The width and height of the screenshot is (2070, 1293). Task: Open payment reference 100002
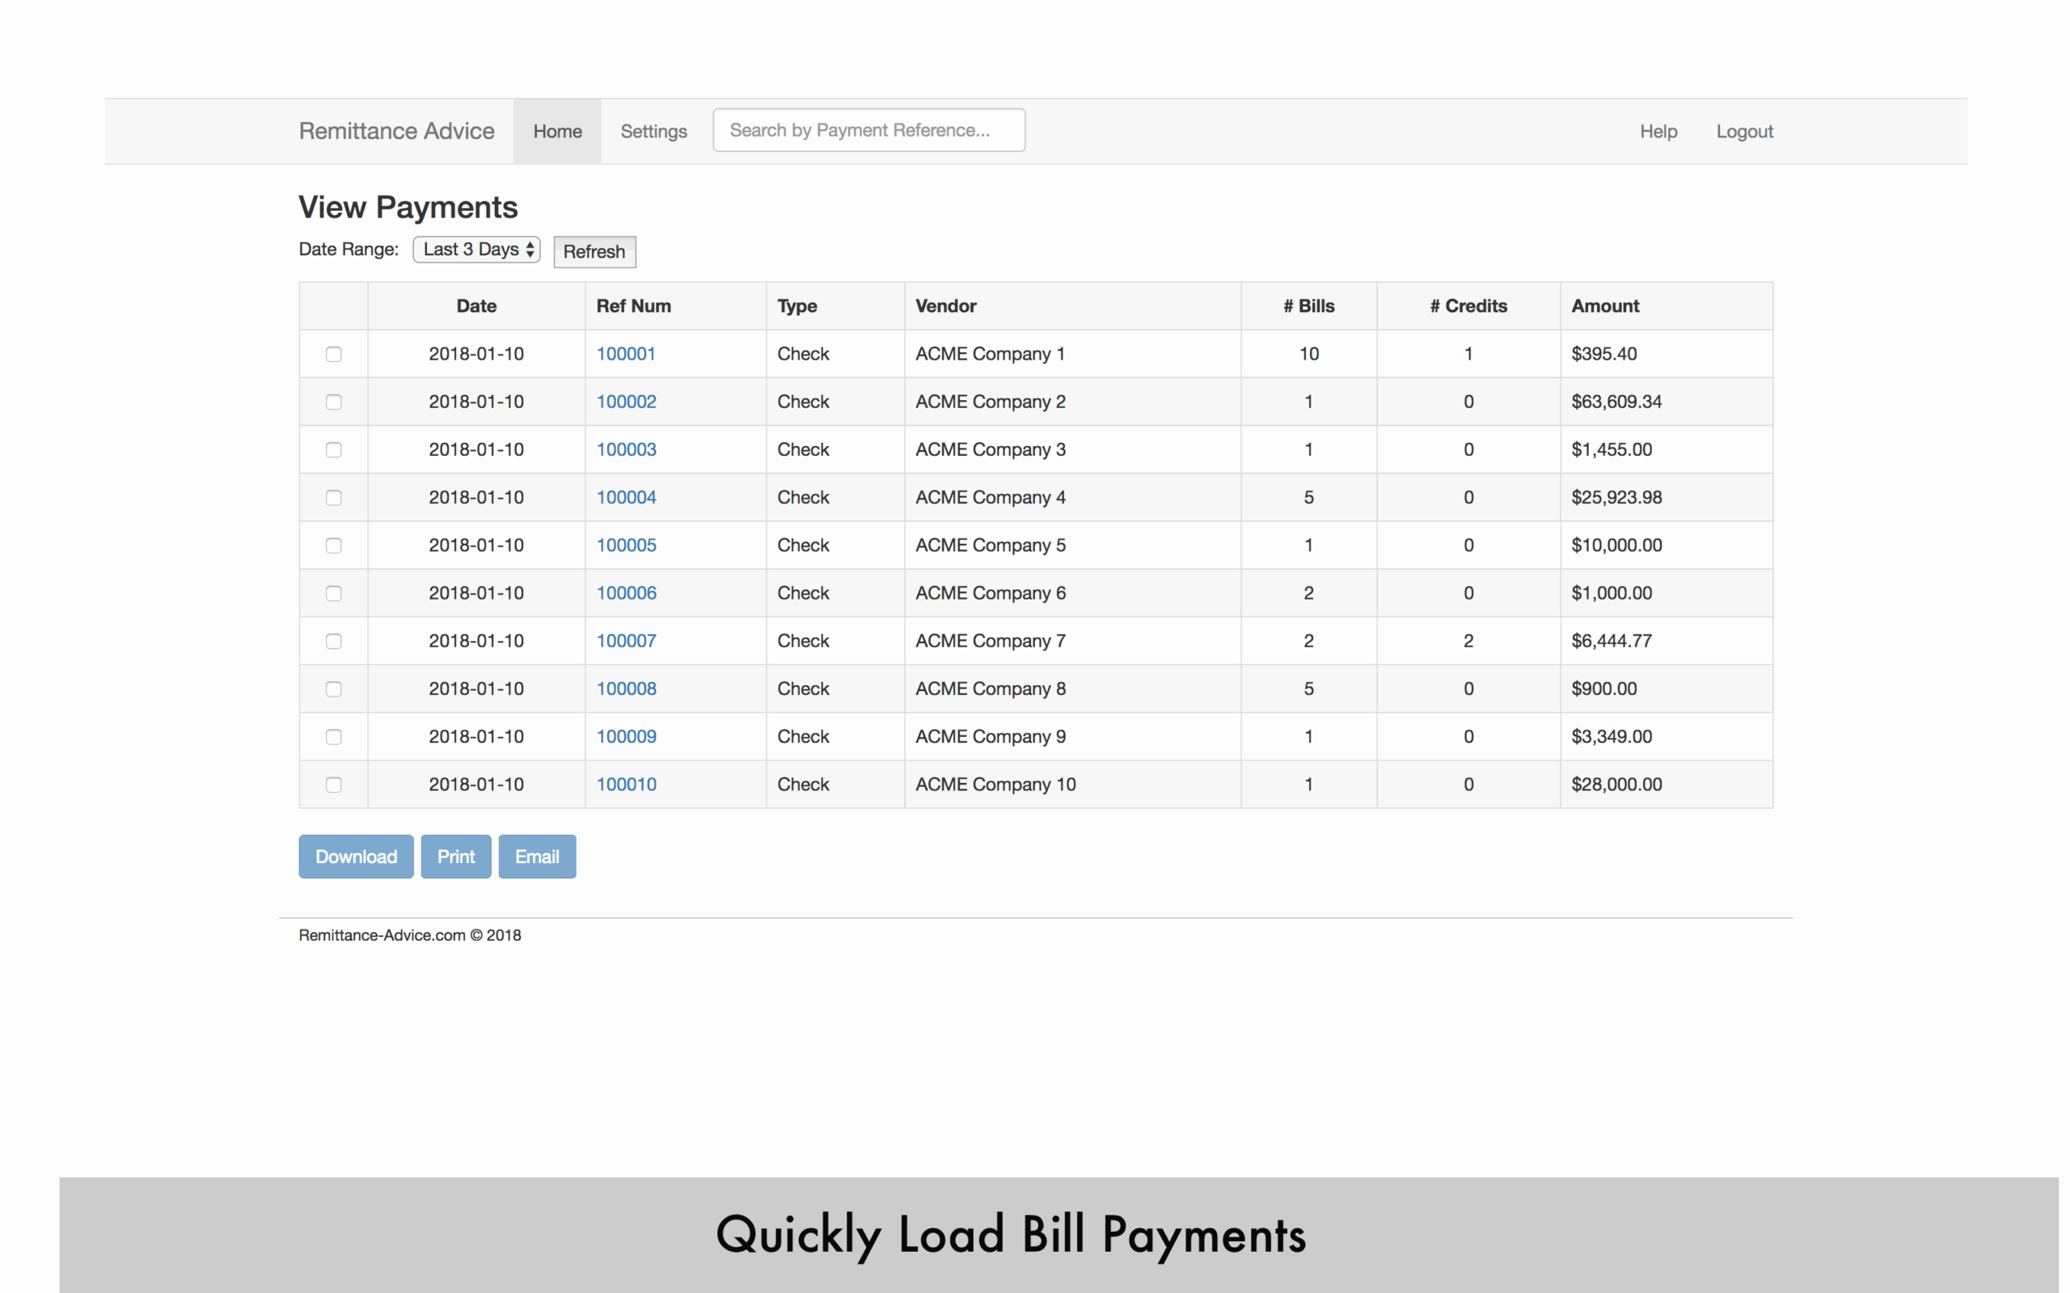[626, 402]
